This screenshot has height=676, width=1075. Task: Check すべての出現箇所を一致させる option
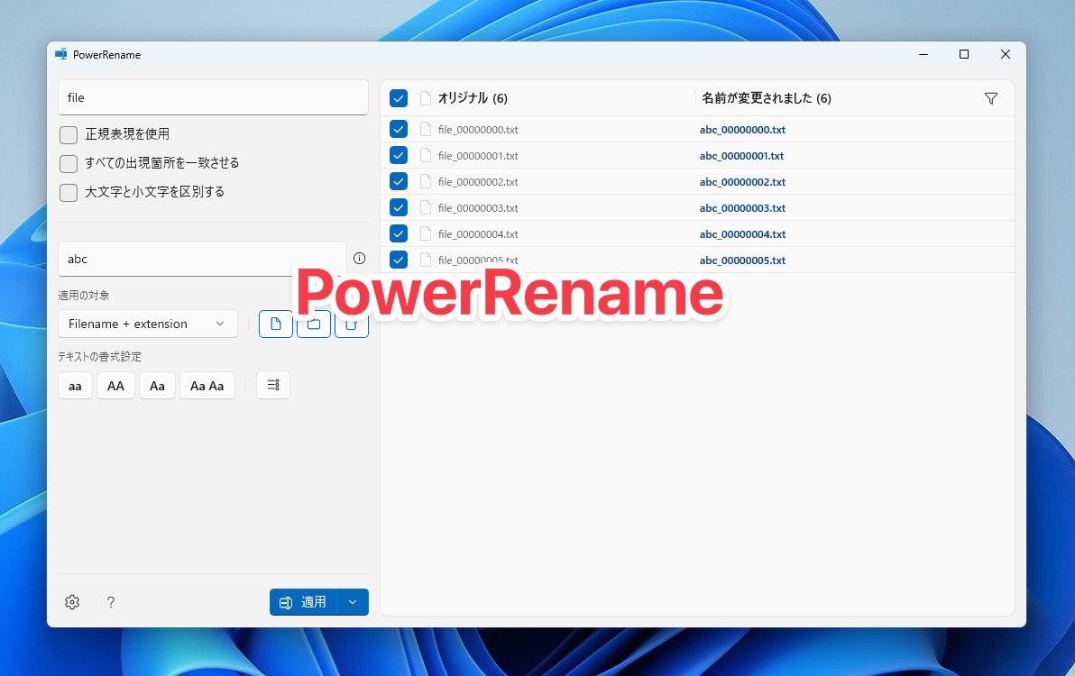coord(68,162)
